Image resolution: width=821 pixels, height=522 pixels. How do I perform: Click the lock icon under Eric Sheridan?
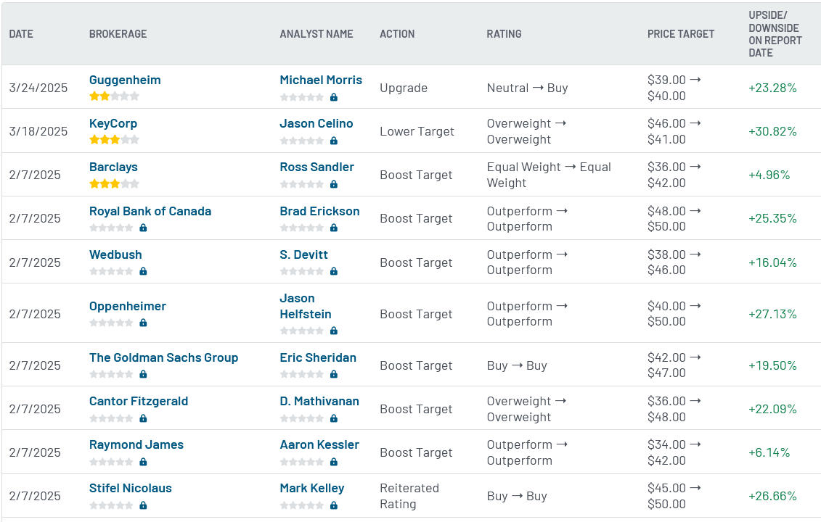click(333, 375)
